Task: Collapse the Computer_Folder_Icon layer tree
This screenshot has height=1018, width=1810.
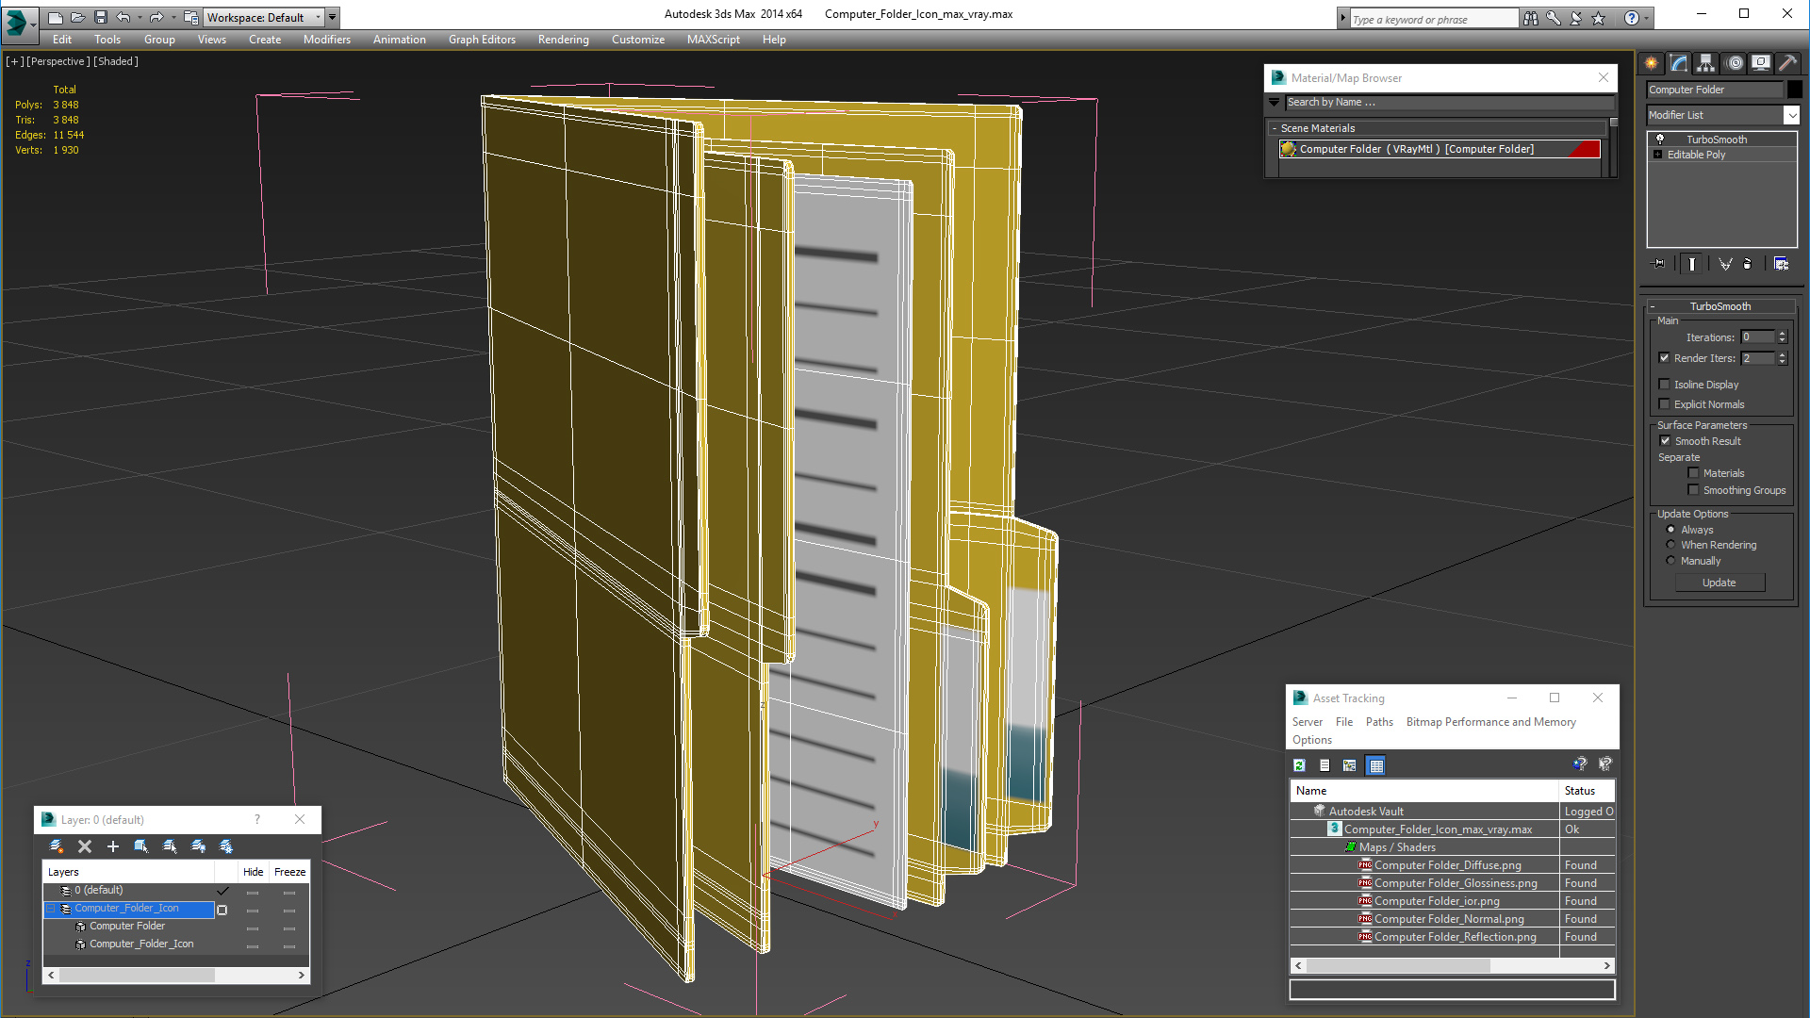Action: pyautogui.click(x=53, y=909)
